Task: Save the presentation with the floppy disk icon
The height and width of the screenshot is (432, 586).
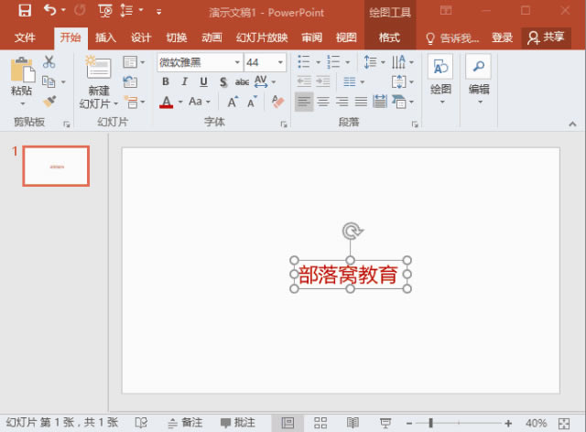Action: pos(25,10)
